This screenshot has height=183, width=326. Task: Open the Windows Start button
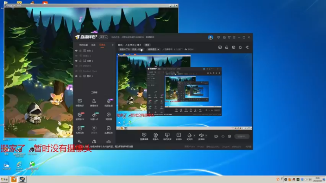(x=4, y=179)
